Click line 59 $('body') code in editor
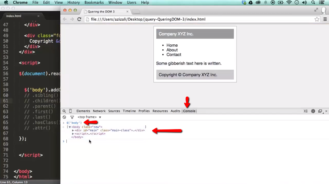The width and height of the screenshot is (329, 184). tap(42, 90)
